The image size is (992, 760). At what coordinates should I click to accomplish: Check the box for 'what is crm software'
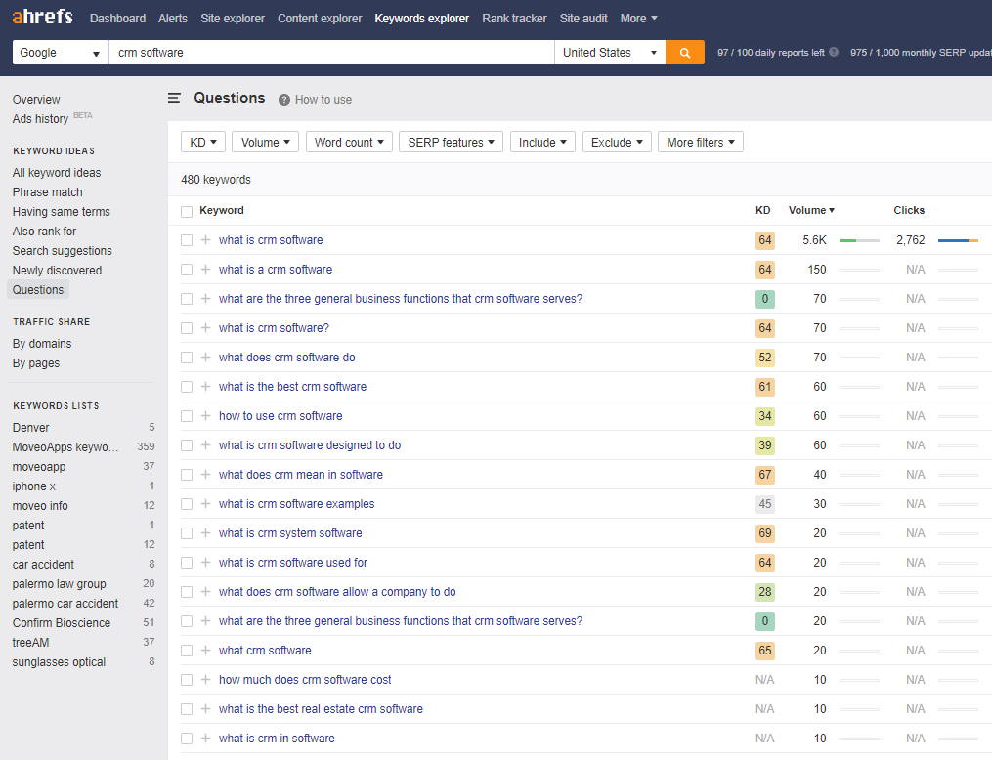[187, 240]
